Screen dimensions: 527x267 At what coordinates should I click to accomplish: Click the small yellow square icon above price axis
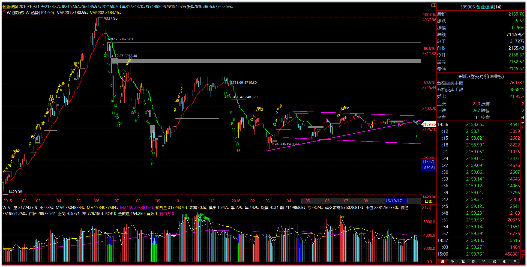pos(433,5)
